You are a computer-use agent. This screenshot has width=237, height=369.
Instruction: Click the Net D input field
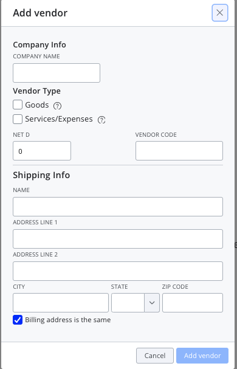(x=42, y=151)
